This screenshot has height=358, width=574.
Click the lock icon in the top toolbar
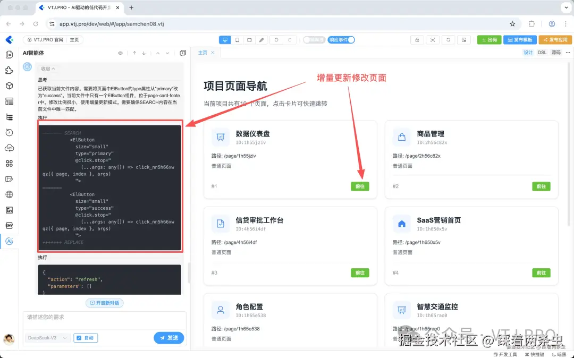coord(417,39)
